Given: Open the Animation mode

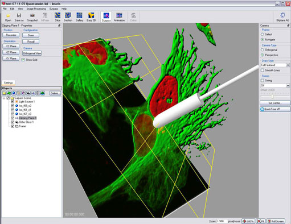Looking at the screenshot, I should (x=119, y=17).
